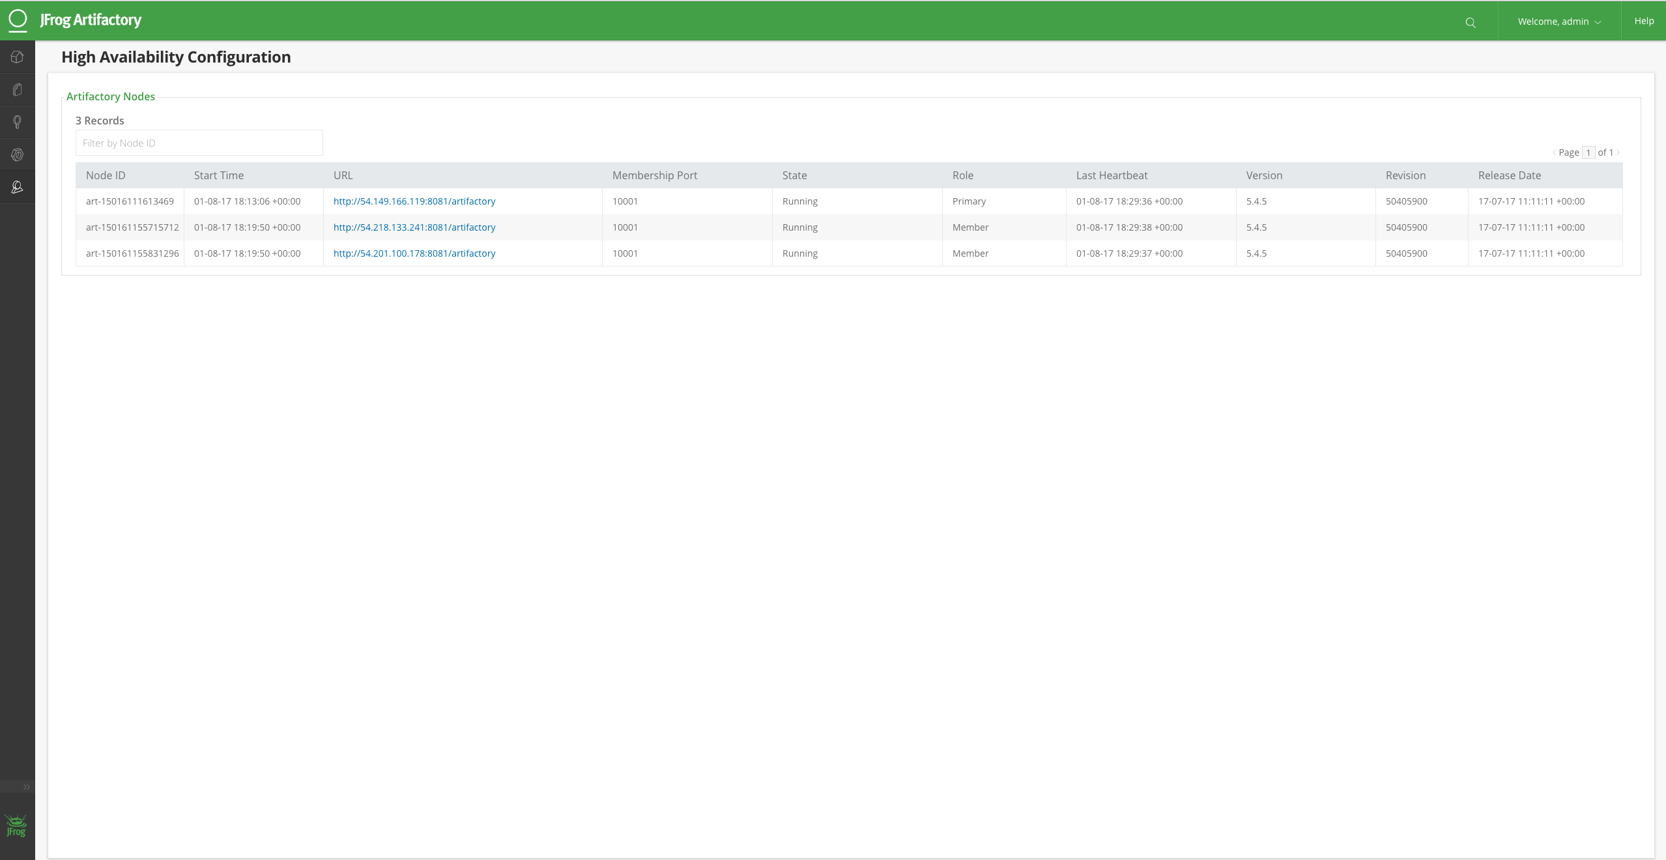1666x860 pixels.
Task: Click the search magnifier in top bar
Action: (x=1471, y=21)
